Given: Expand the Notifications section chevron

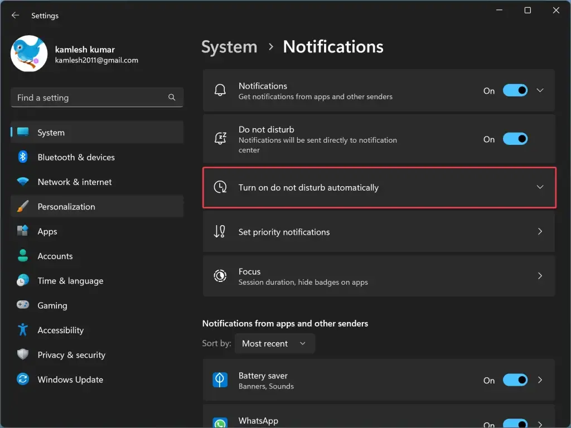Looking at the screenshot, I should click(540, 90).
